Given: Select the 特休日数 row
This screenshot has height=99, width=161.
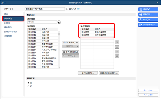Looking at the screenshot, I should pos(43,41).
